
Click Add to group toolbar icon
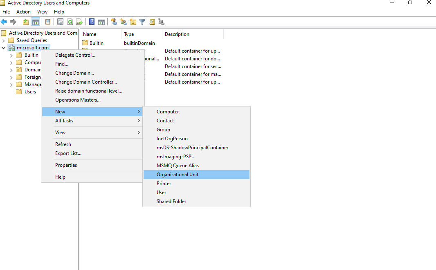[161, 22]
